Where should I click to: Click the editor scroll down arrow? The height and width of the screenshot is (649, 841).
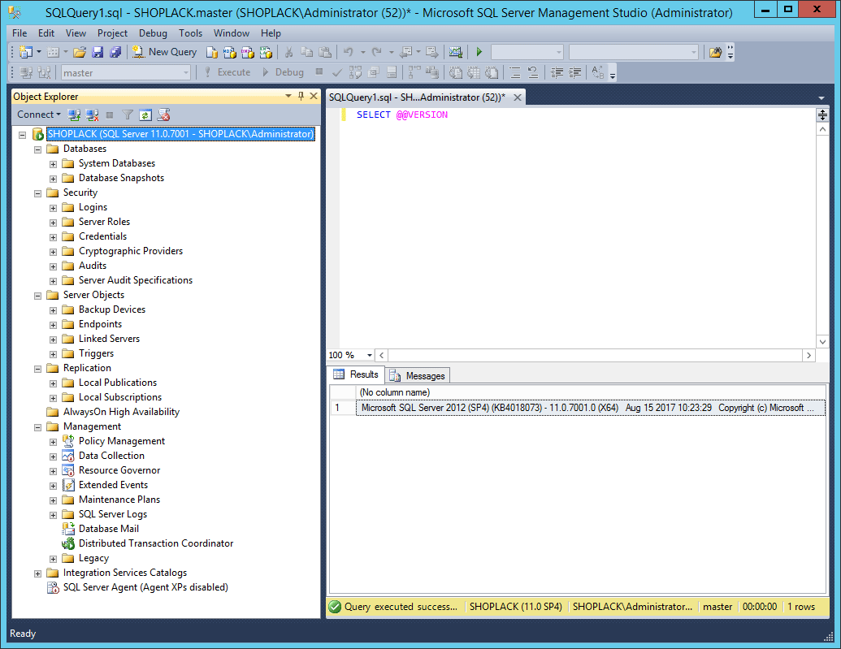822,341
